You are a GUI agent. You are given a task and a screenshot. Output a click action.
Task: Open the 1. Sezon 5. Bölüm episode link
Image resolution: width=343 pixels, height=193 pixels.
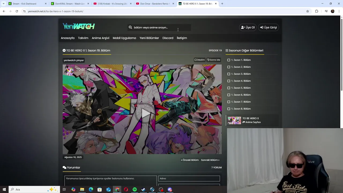coord(241,88)
